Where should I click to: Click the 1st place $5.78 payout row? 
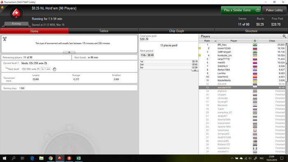169,62
